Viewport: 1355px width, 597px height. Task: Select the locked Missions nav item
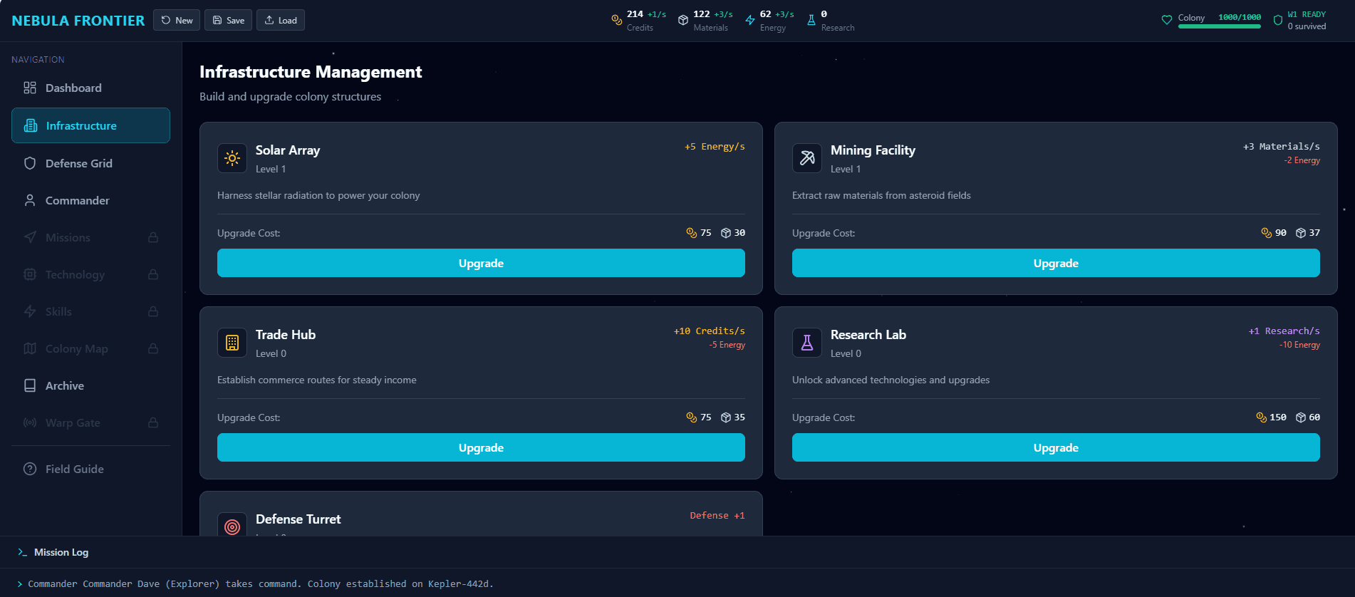90,237
